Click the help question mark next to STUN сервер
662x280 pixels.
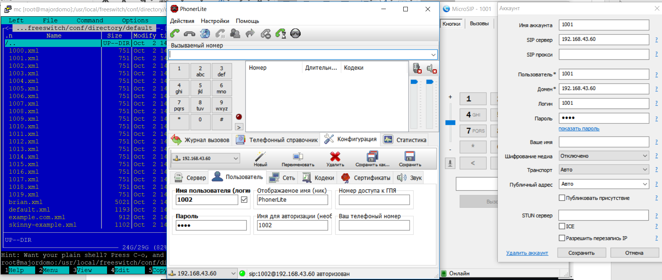(x=656, y=216)
